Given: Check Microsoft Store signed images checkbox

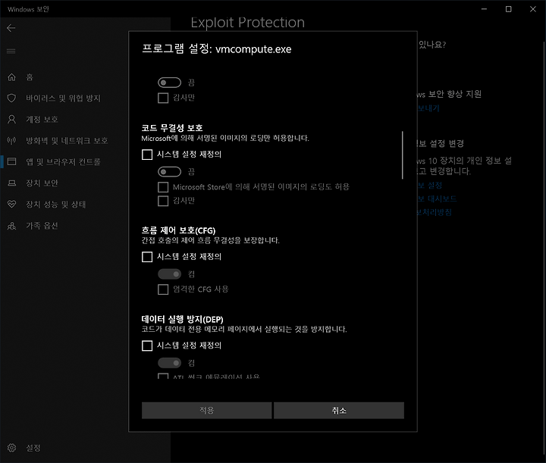Looking at the screenshot, I should pos(163,187).
